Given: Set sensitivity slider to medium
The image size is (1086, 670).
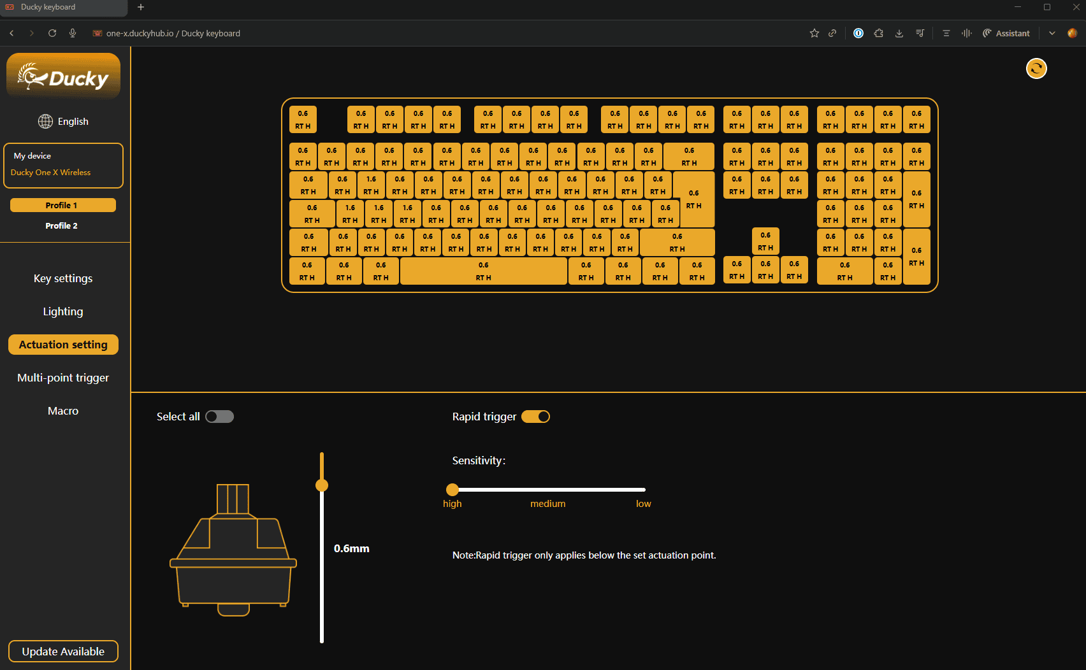Looking at the screenshot, I should [548, 490].
